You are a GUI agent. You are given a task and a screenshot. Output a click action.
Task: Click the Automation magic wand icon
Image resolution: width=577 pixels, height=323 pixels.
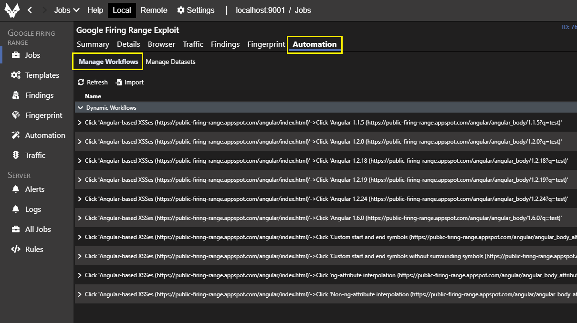[16, 135]
